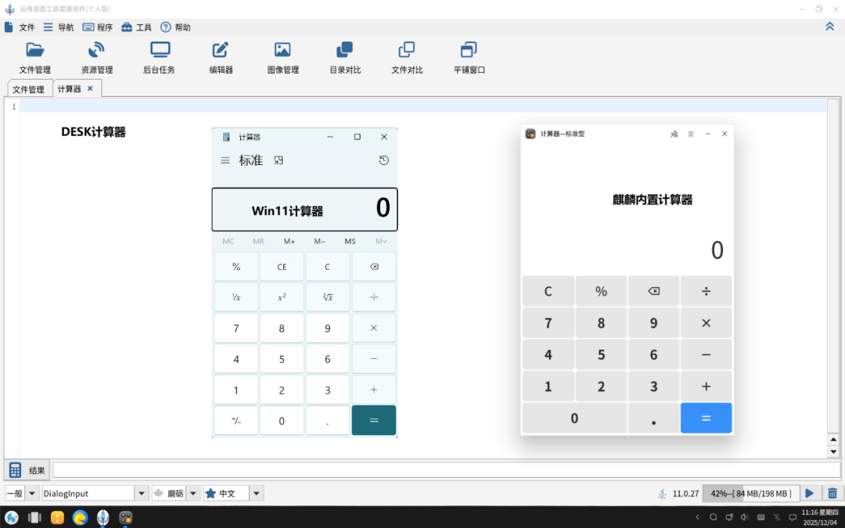Open the start menu icon in taskbar
The width and height of the screenshot is (845, 528).
pyautogui.click(x=11, y=518)
